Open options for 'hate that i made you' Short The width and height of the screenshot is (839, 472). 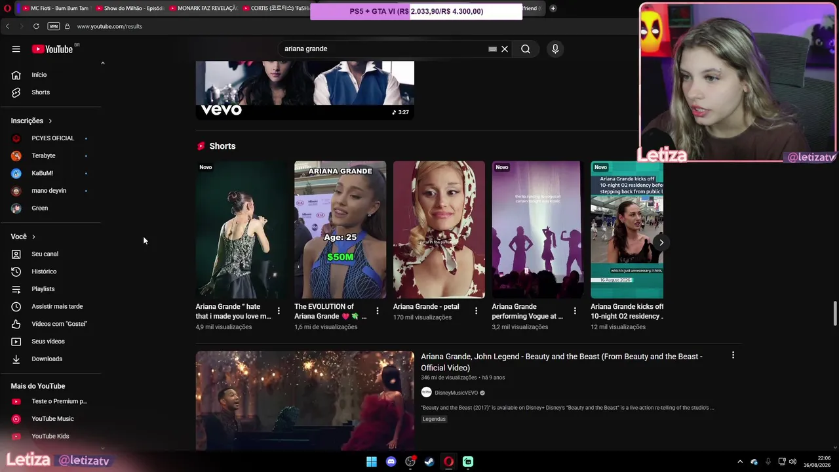pyautogui.click(x=279, y=311)
